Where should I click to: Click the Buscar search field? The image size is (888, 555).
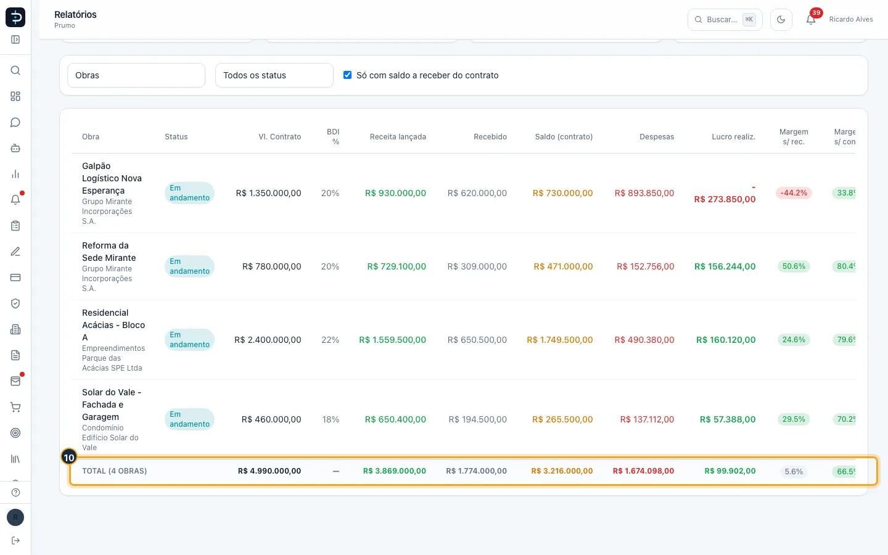pyautogui.click(x=725, y=20)
